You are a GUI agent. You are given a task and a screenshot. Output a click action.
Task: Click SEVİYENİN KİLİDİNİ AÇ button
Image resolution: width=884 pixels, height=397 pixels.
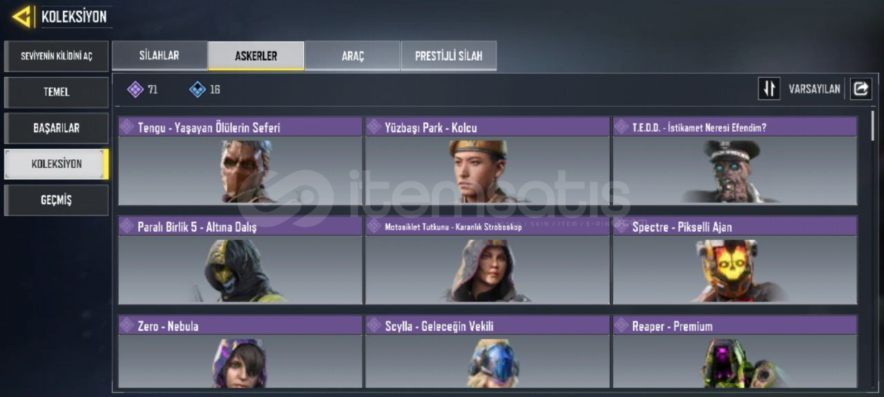[x=56, y=56]
